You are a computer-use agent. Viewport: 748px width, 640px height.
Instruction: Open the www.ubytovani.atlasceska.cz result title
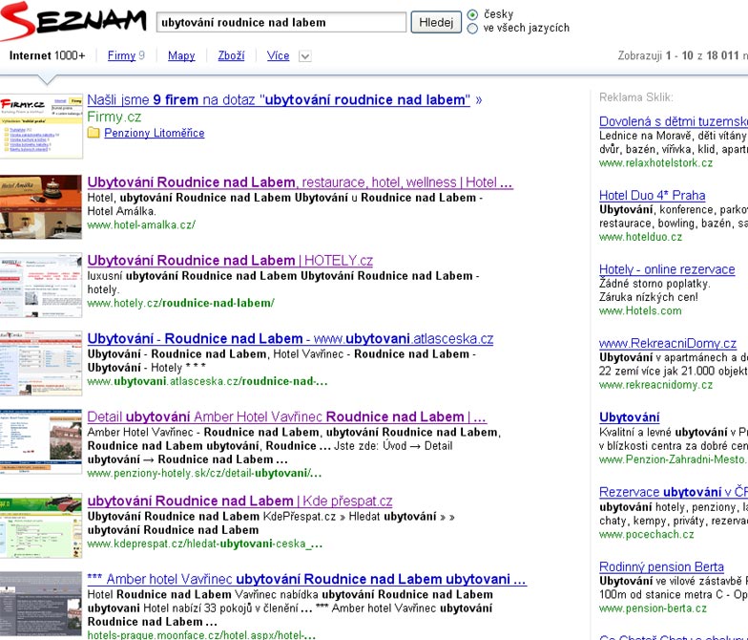(290, 338)
